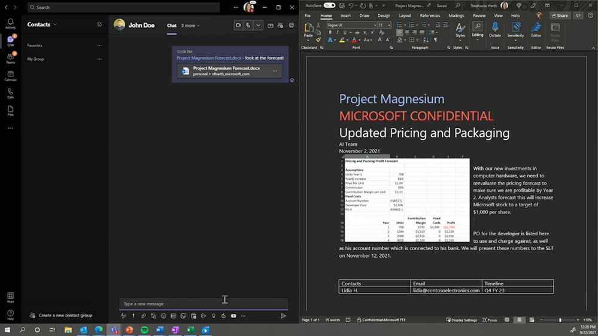This screenshot has width=598, height=336.
Task: Toggle subscript formatting in Word
Action: coord(365,32)
